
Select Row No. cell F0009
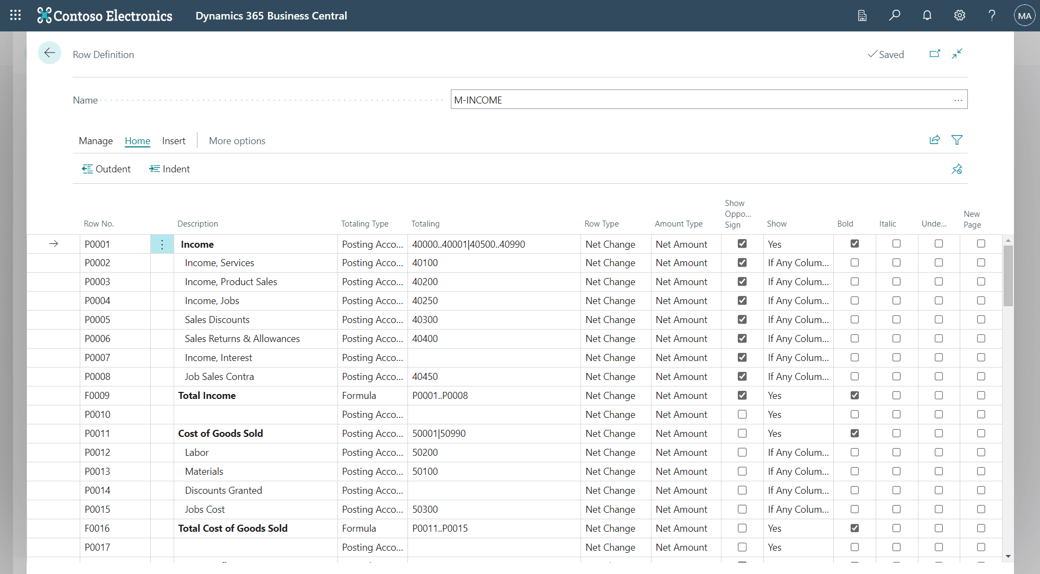115,396
